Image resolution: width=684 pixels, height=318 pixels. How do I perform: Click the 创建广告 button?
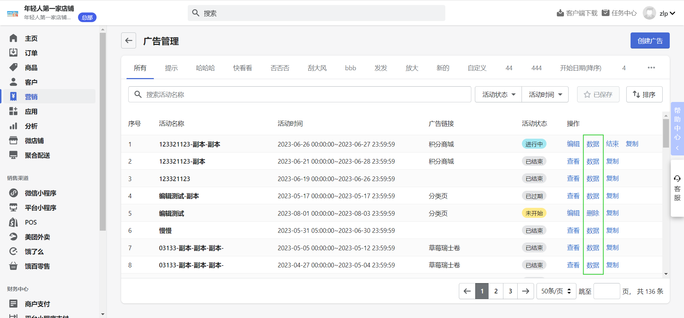point(650,41)
